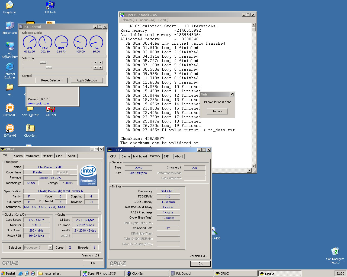Open the Belgelerim desktop folder icon
This screenshot has height=277, width=347.
click(10, 7)
